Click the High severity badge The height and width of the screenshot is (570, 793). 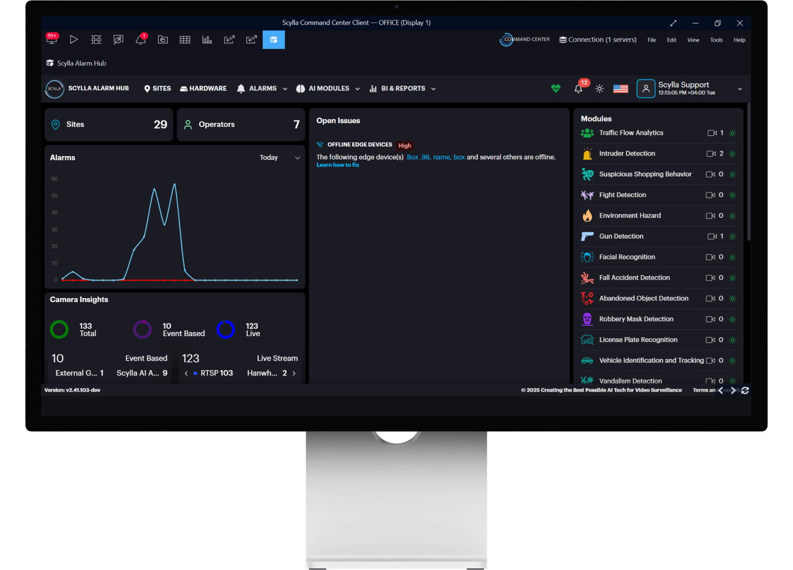(x=405, y=146)
